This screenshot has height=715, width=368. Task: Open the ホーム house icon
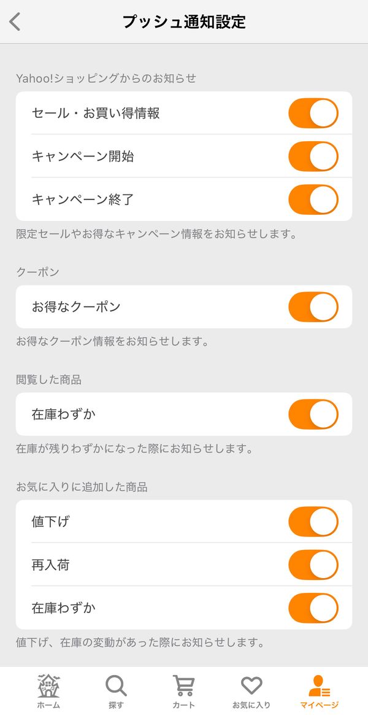coord(48,686)
